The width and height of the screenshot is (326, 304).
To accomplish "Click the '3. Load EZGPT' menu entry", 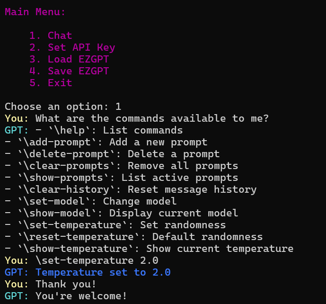I will [x=69, y=59].
